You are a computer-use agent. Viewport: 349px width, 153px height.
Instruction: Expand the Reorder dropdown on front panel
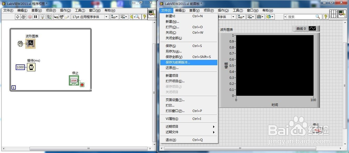coord(270,17)
